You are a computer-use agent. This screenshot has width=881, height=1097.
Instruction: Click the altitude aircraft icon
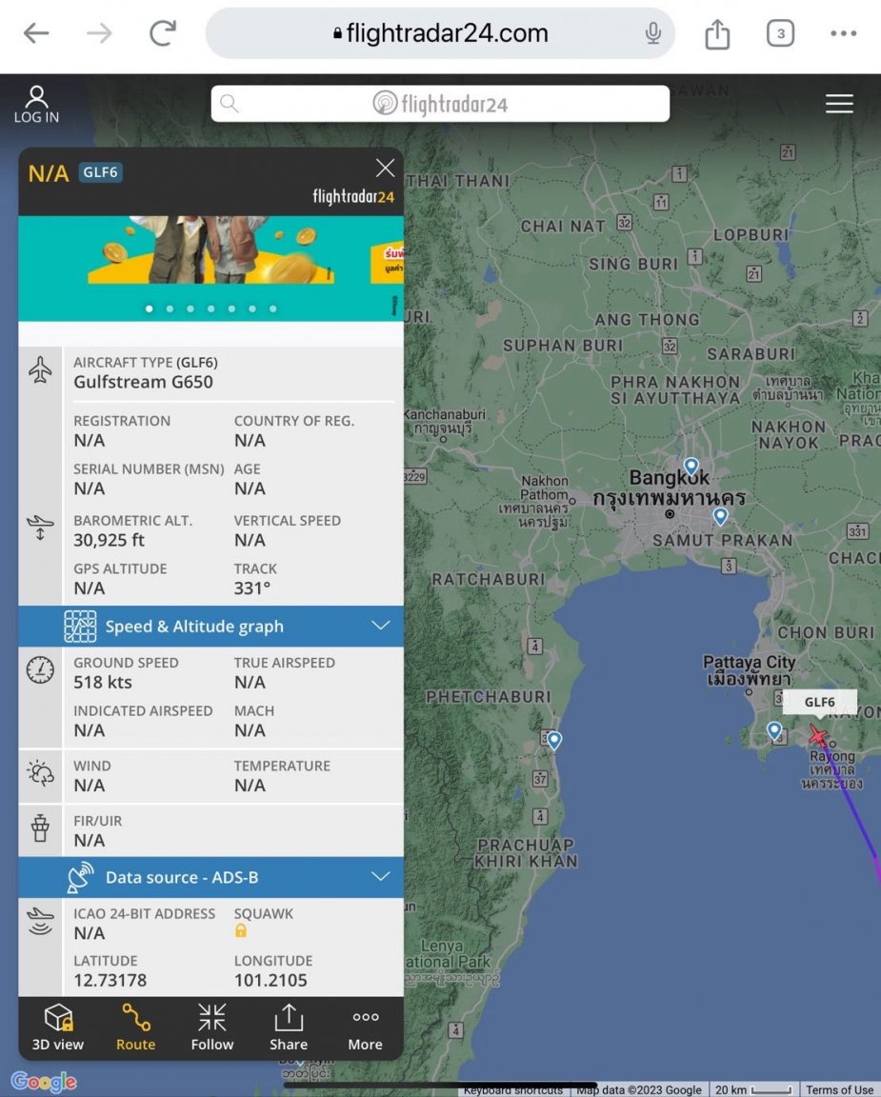tap(41, 528)
